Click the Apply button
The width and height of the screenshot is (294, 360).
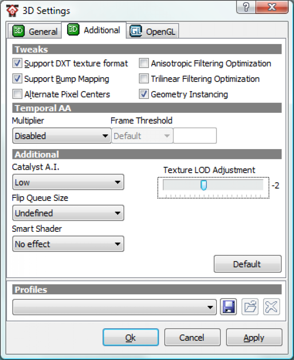click(x=254, y=337)
